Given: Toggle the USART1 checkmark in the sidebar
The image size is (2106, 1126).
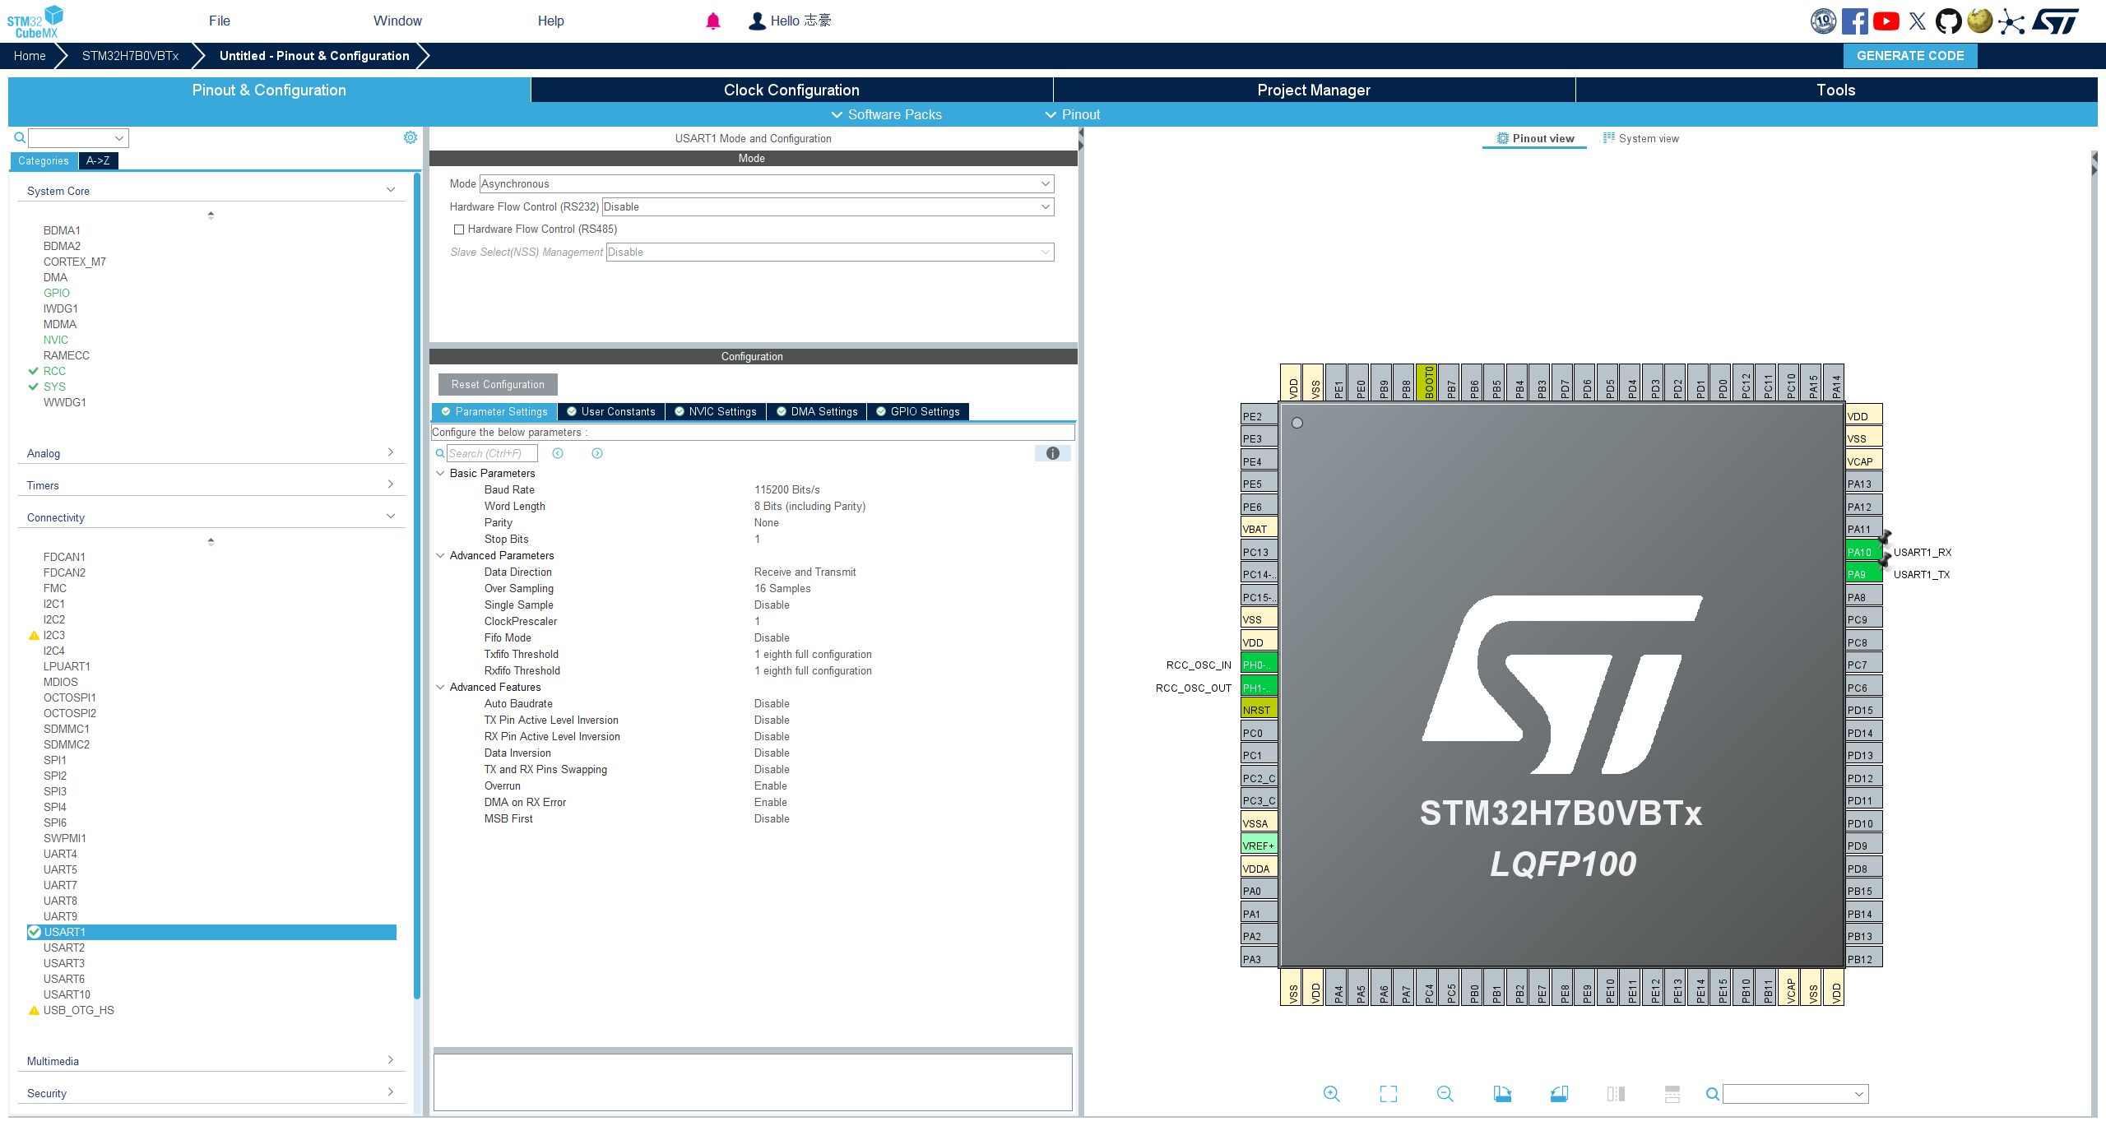Looking at the screenshot, I should [34, 932].
